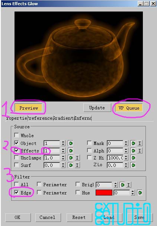Uncheck the Object source checkbox
The height and width of the screenshot is (226, 157).
(x=16, y=143)
